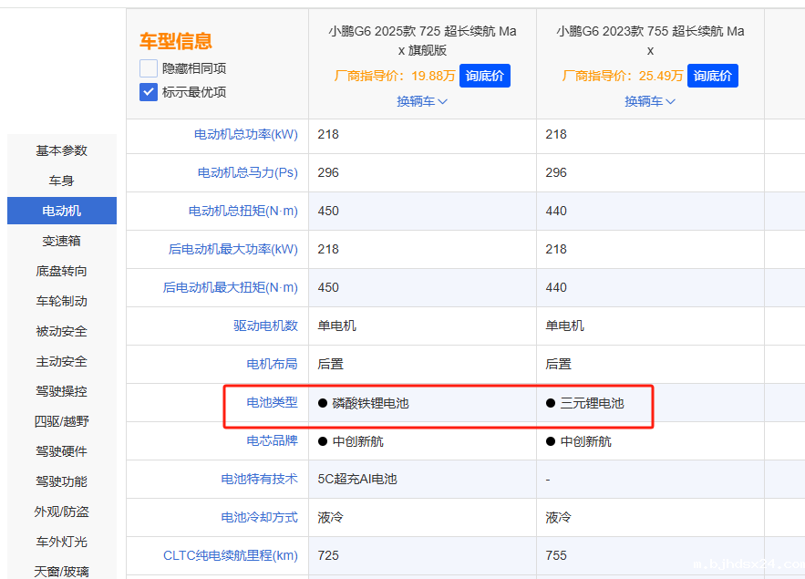Open the 电池冷却方式 parameter link
This screenshot has height=579, width=805.
point(259,517)
